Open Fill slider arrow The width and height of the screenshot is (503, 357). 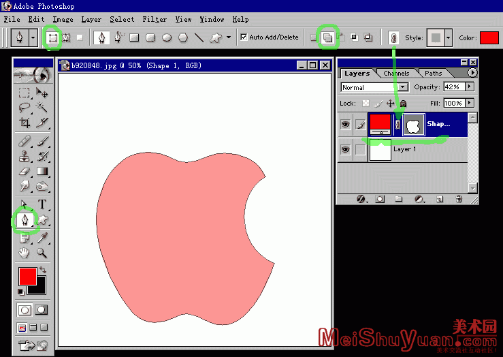(x=470, y=103)
